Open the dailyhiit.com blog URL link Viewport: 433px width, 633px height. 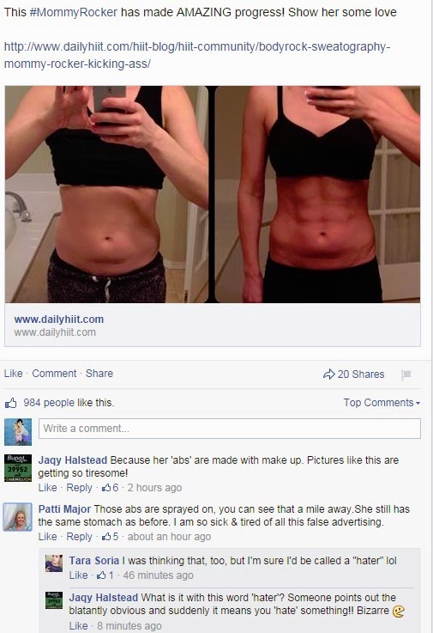(196, 55)
